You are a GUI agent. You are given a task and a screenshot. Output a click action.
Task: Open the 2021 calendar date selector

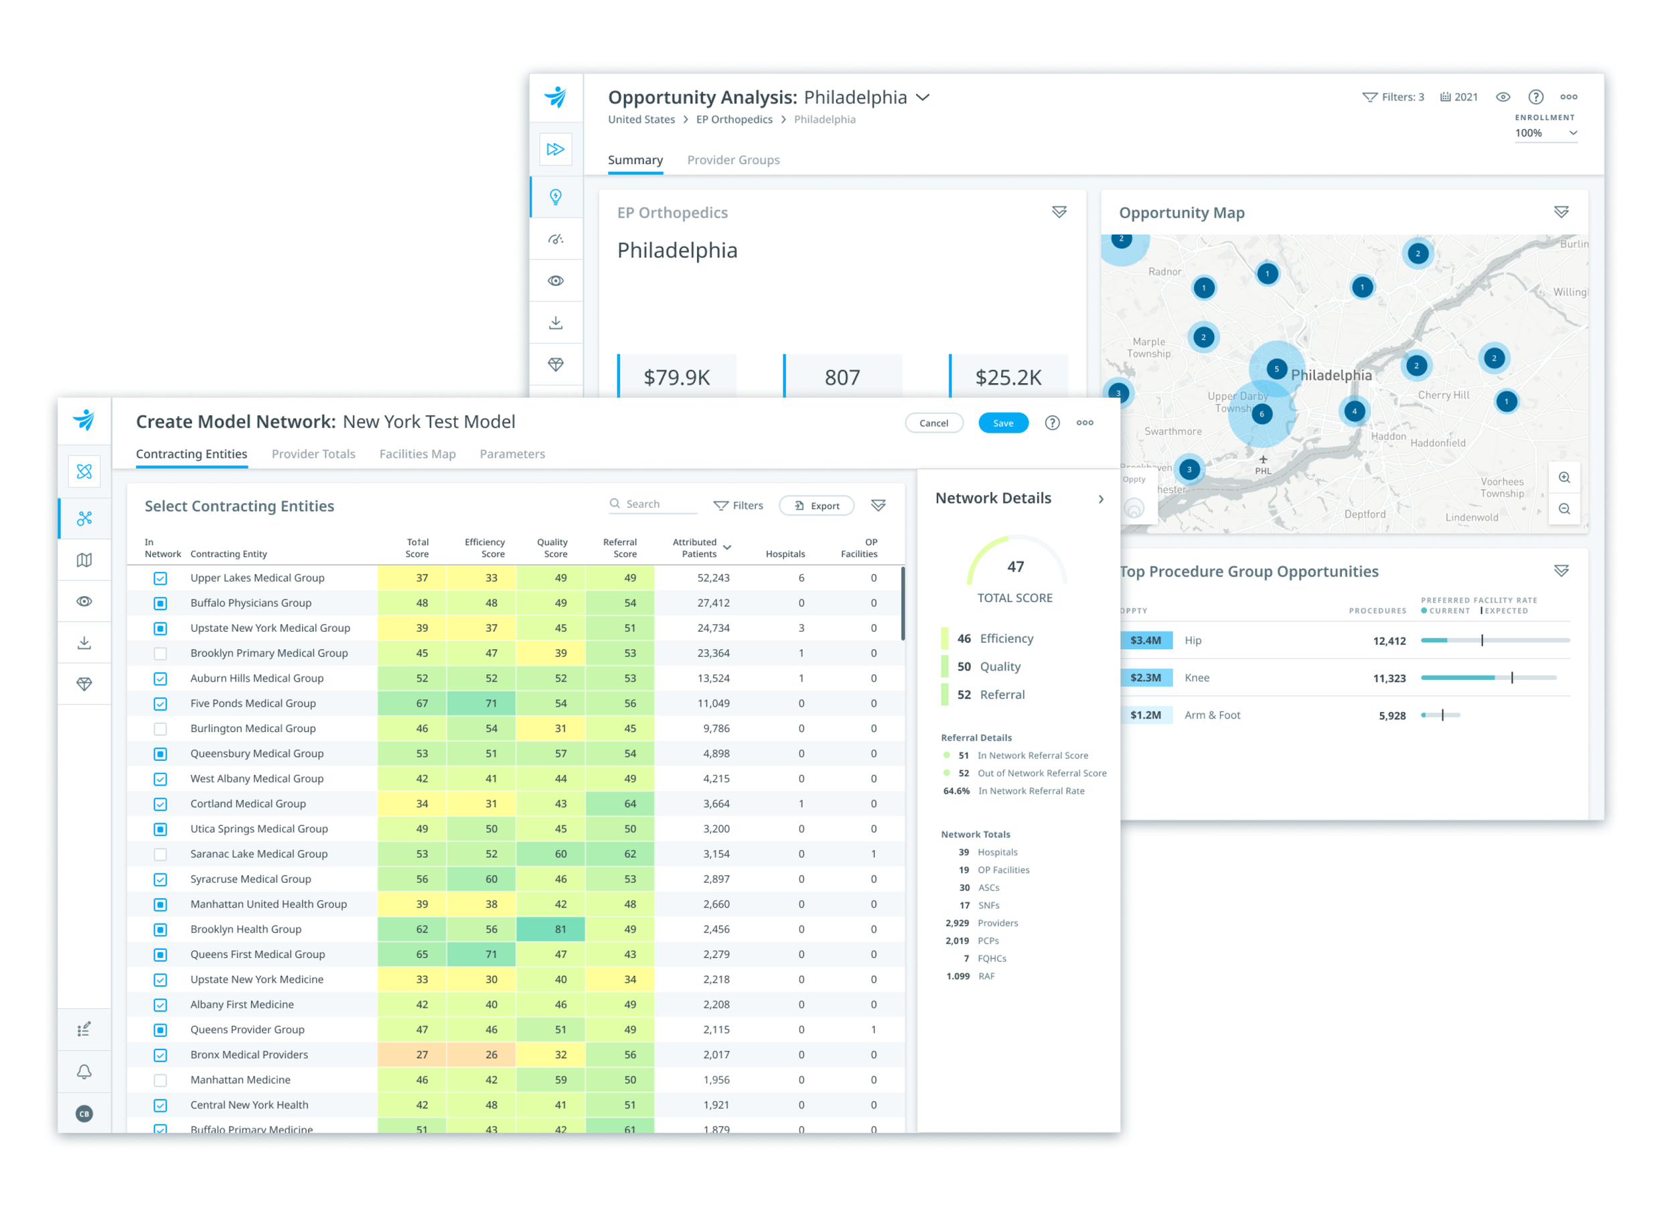(1458, 96)
